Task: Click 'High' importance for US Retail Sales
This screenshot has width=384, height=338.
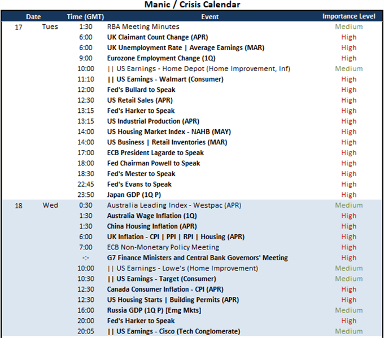Action: (x=349, y=100)
